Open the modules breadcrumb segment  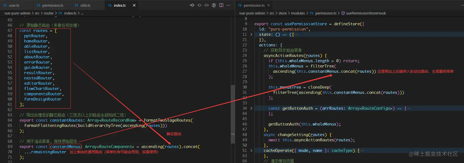pyautogui.click(x=298, y=13)
